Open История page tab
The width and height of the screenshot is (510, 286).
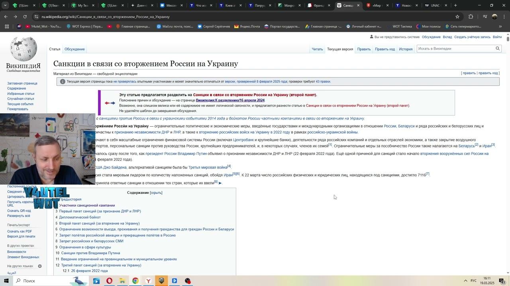click(406, 49)
